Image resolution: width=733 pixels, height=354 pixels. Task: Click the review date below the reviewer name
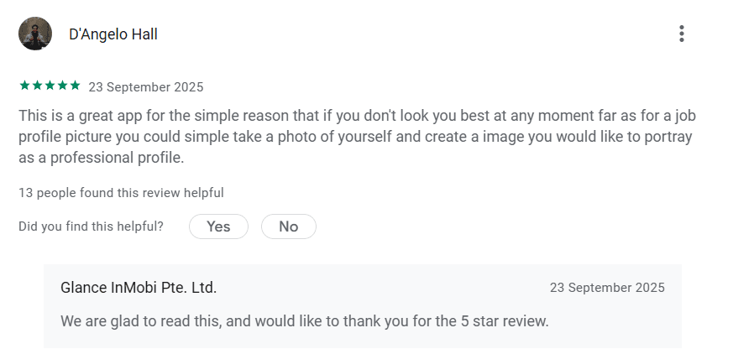(146, 86)
